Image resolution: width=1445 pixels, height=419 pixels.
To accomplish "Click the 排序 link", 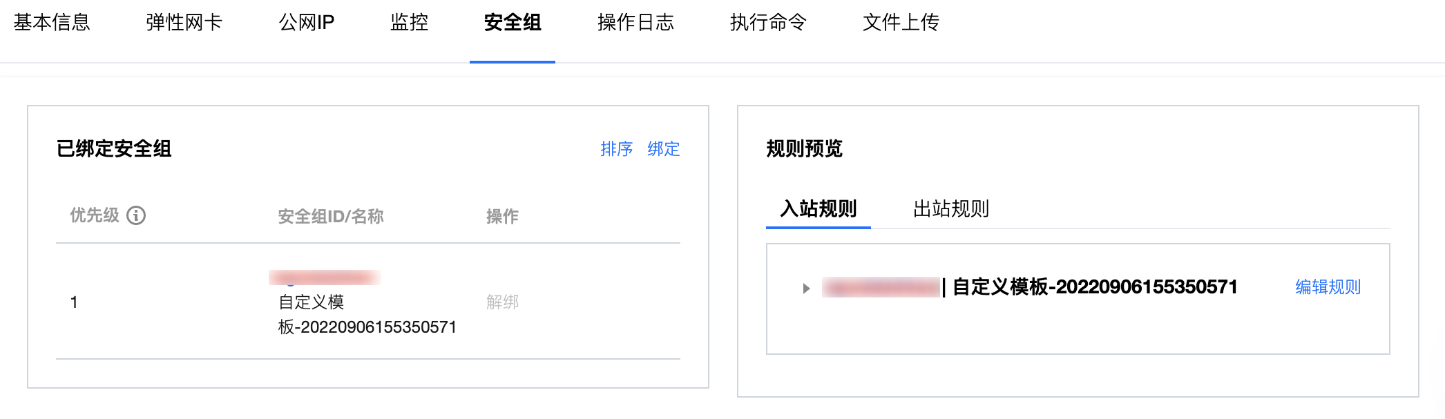I will pos(616,149).
